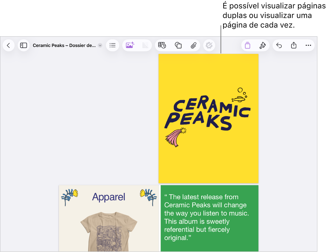
Task: Open the shapes insert menu
Action: click(178, 45)
